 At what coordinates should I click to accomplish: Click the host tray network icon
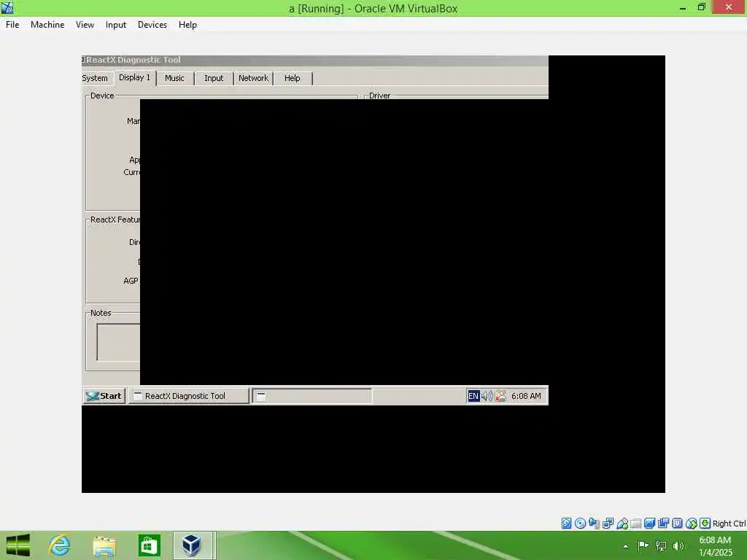[661, 545]
